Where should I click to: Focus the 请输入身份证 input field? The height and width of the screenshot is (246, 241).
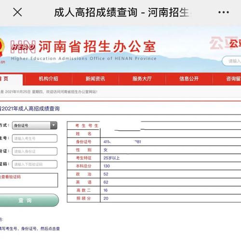tap(35, 151)
